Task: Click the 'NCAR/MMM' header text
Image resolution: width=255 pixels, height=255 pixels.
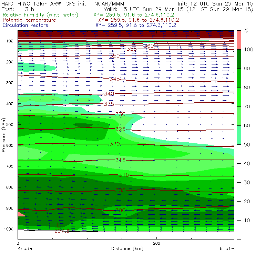Action: coord(109,3)
